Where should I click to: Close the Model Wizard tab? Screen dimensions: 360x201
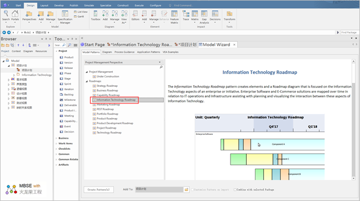pyautogui.click(x=234, y=45)
